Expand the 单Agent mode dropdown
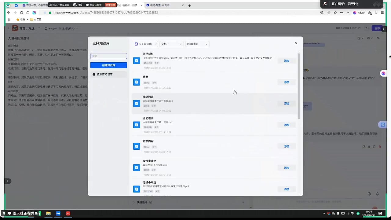The height and width of the screenshot is (220, 391). [62, 28]
